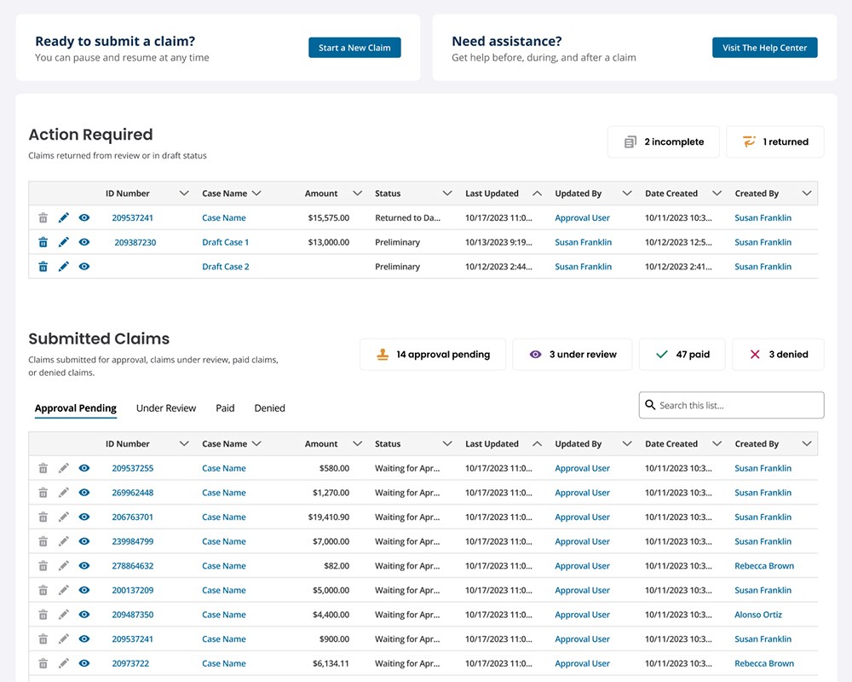Click the 3 denied badge
This screenshot has height=682, width=852.
pos(778,355)
